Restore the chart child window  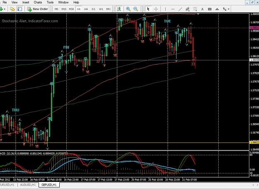(252, 2)
